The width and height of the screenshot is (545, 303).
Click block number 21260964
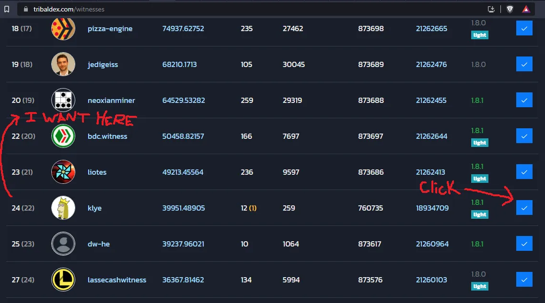(x=432, y=244)
